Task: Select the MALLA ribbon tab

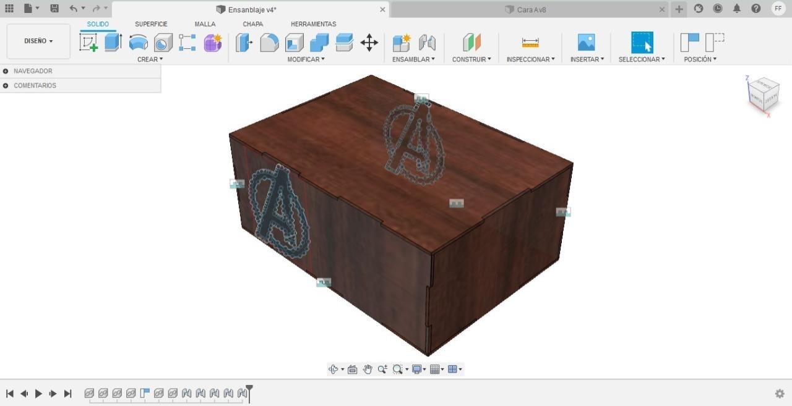Action: pyautogui.click(x=205, y=24)
